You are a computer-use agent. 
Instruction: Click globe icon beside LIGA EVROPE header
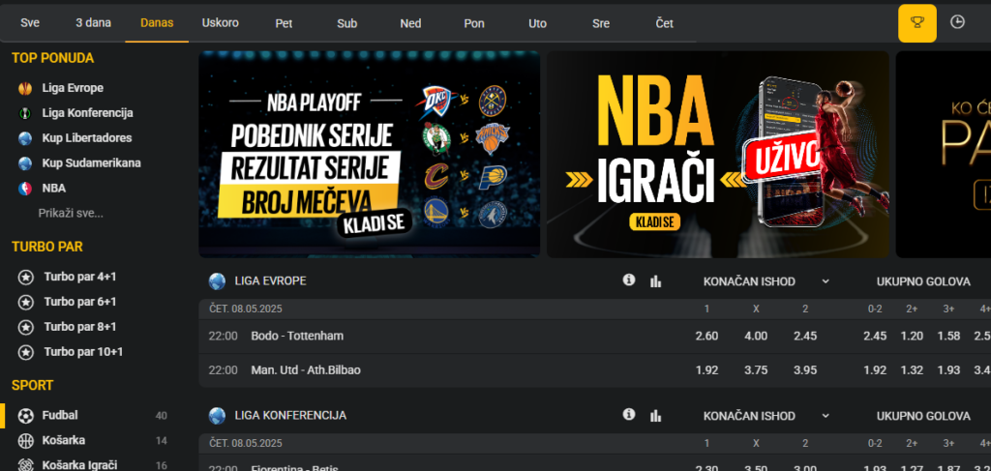217,281
